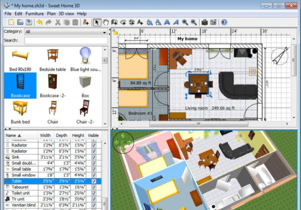The image size is (301, 210).
Task: Toggle visibility checkbox for Small window
Action: coord(94,175)
